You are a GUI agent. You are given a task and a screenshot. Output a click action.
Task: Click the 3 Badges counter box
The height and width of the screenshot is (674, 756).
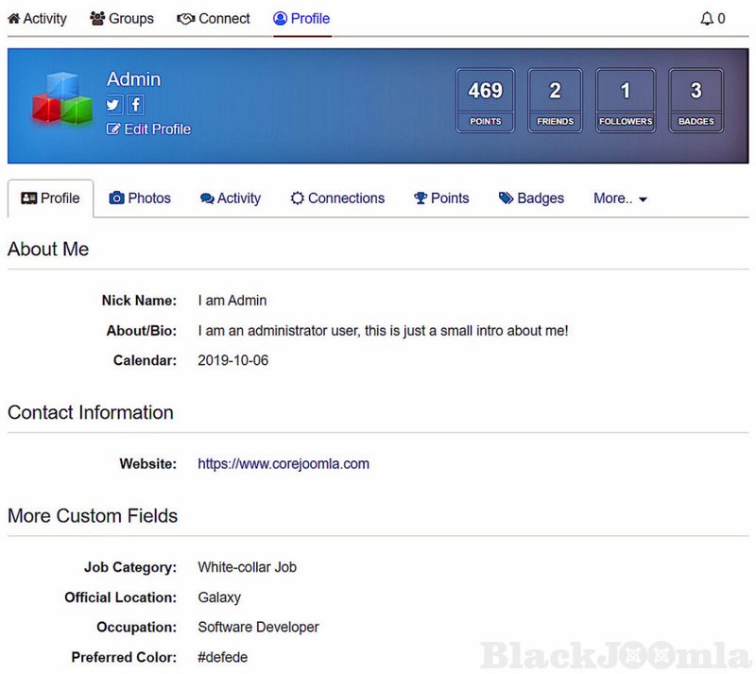(696, 100)
